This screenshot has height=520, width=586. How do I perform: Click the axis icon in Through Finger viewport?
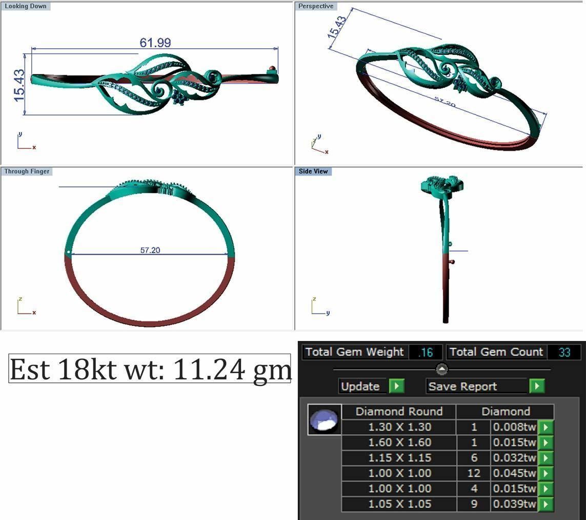click(x=26, y=306)
